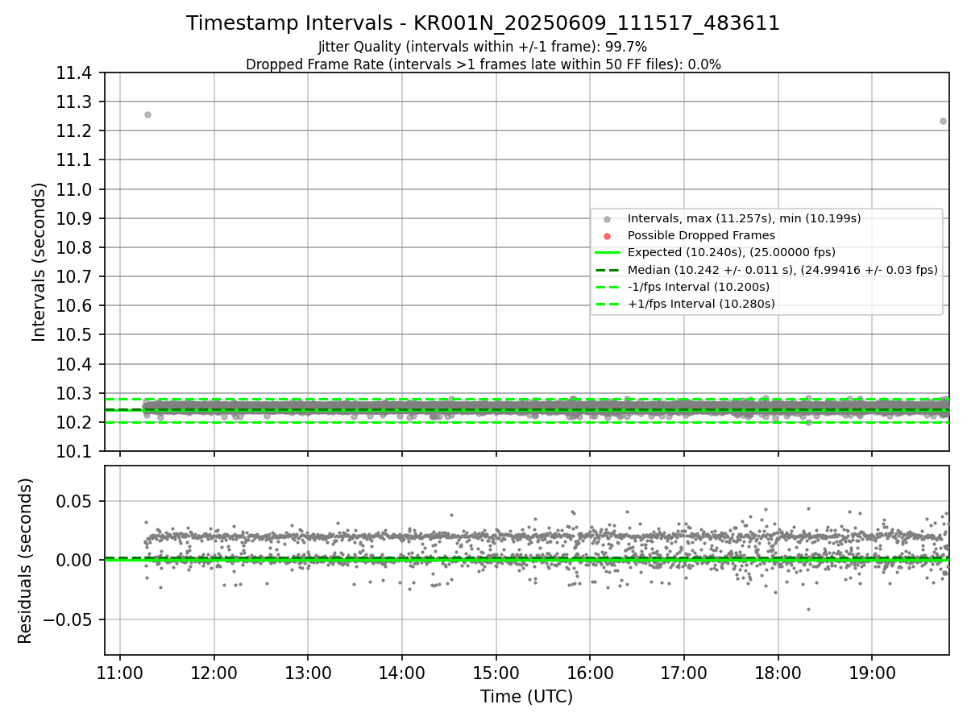The width and height of the screenshot is (967, 725).
Task: Click legend entry starting 'Median (10.242 +/- 0.011 s)'
Action: pos(782,270)
